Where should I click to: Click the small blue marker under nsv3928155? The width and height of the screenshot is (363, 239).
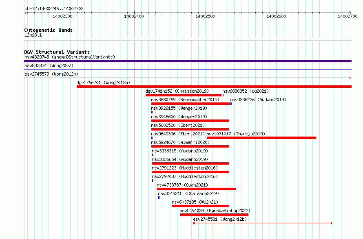pyautogui.click(x=152, y=112)
